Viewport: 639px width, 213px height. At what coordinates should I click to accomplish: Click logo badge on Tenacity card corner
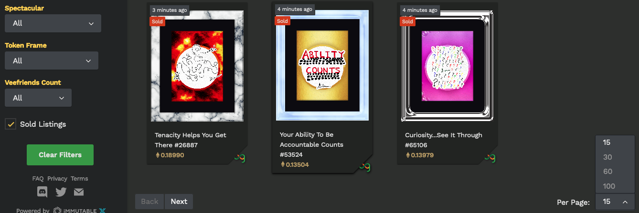(240, 158)
